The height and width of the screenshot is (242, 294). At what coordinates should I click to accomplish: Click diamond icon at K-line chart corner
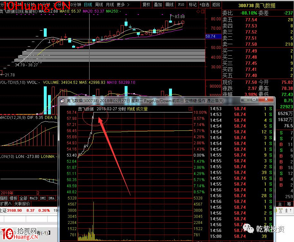[198, 12]
